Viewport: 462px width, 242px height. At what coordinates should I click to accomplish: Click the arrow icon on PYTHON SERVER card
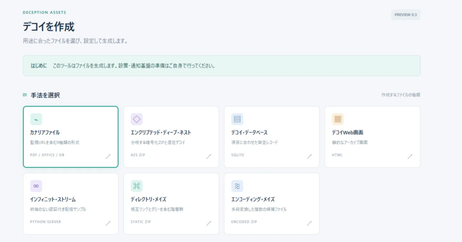point(108,223)
